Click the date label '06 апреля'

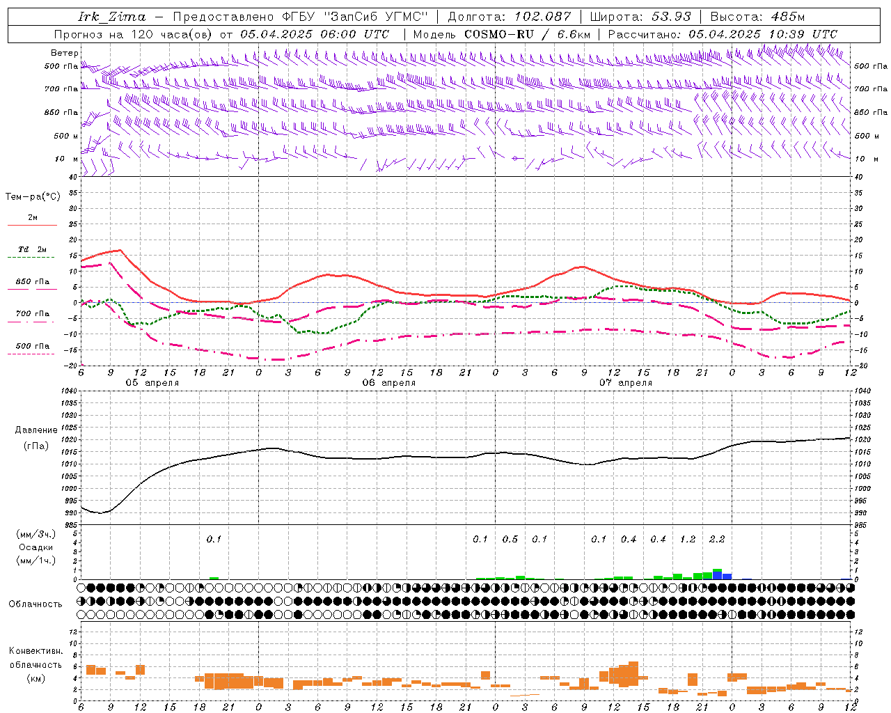388,383
